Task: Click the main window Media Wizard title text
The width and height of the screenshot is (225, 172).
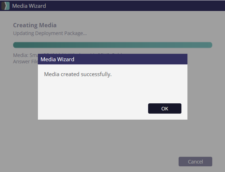Action: [x=29, y=6]
